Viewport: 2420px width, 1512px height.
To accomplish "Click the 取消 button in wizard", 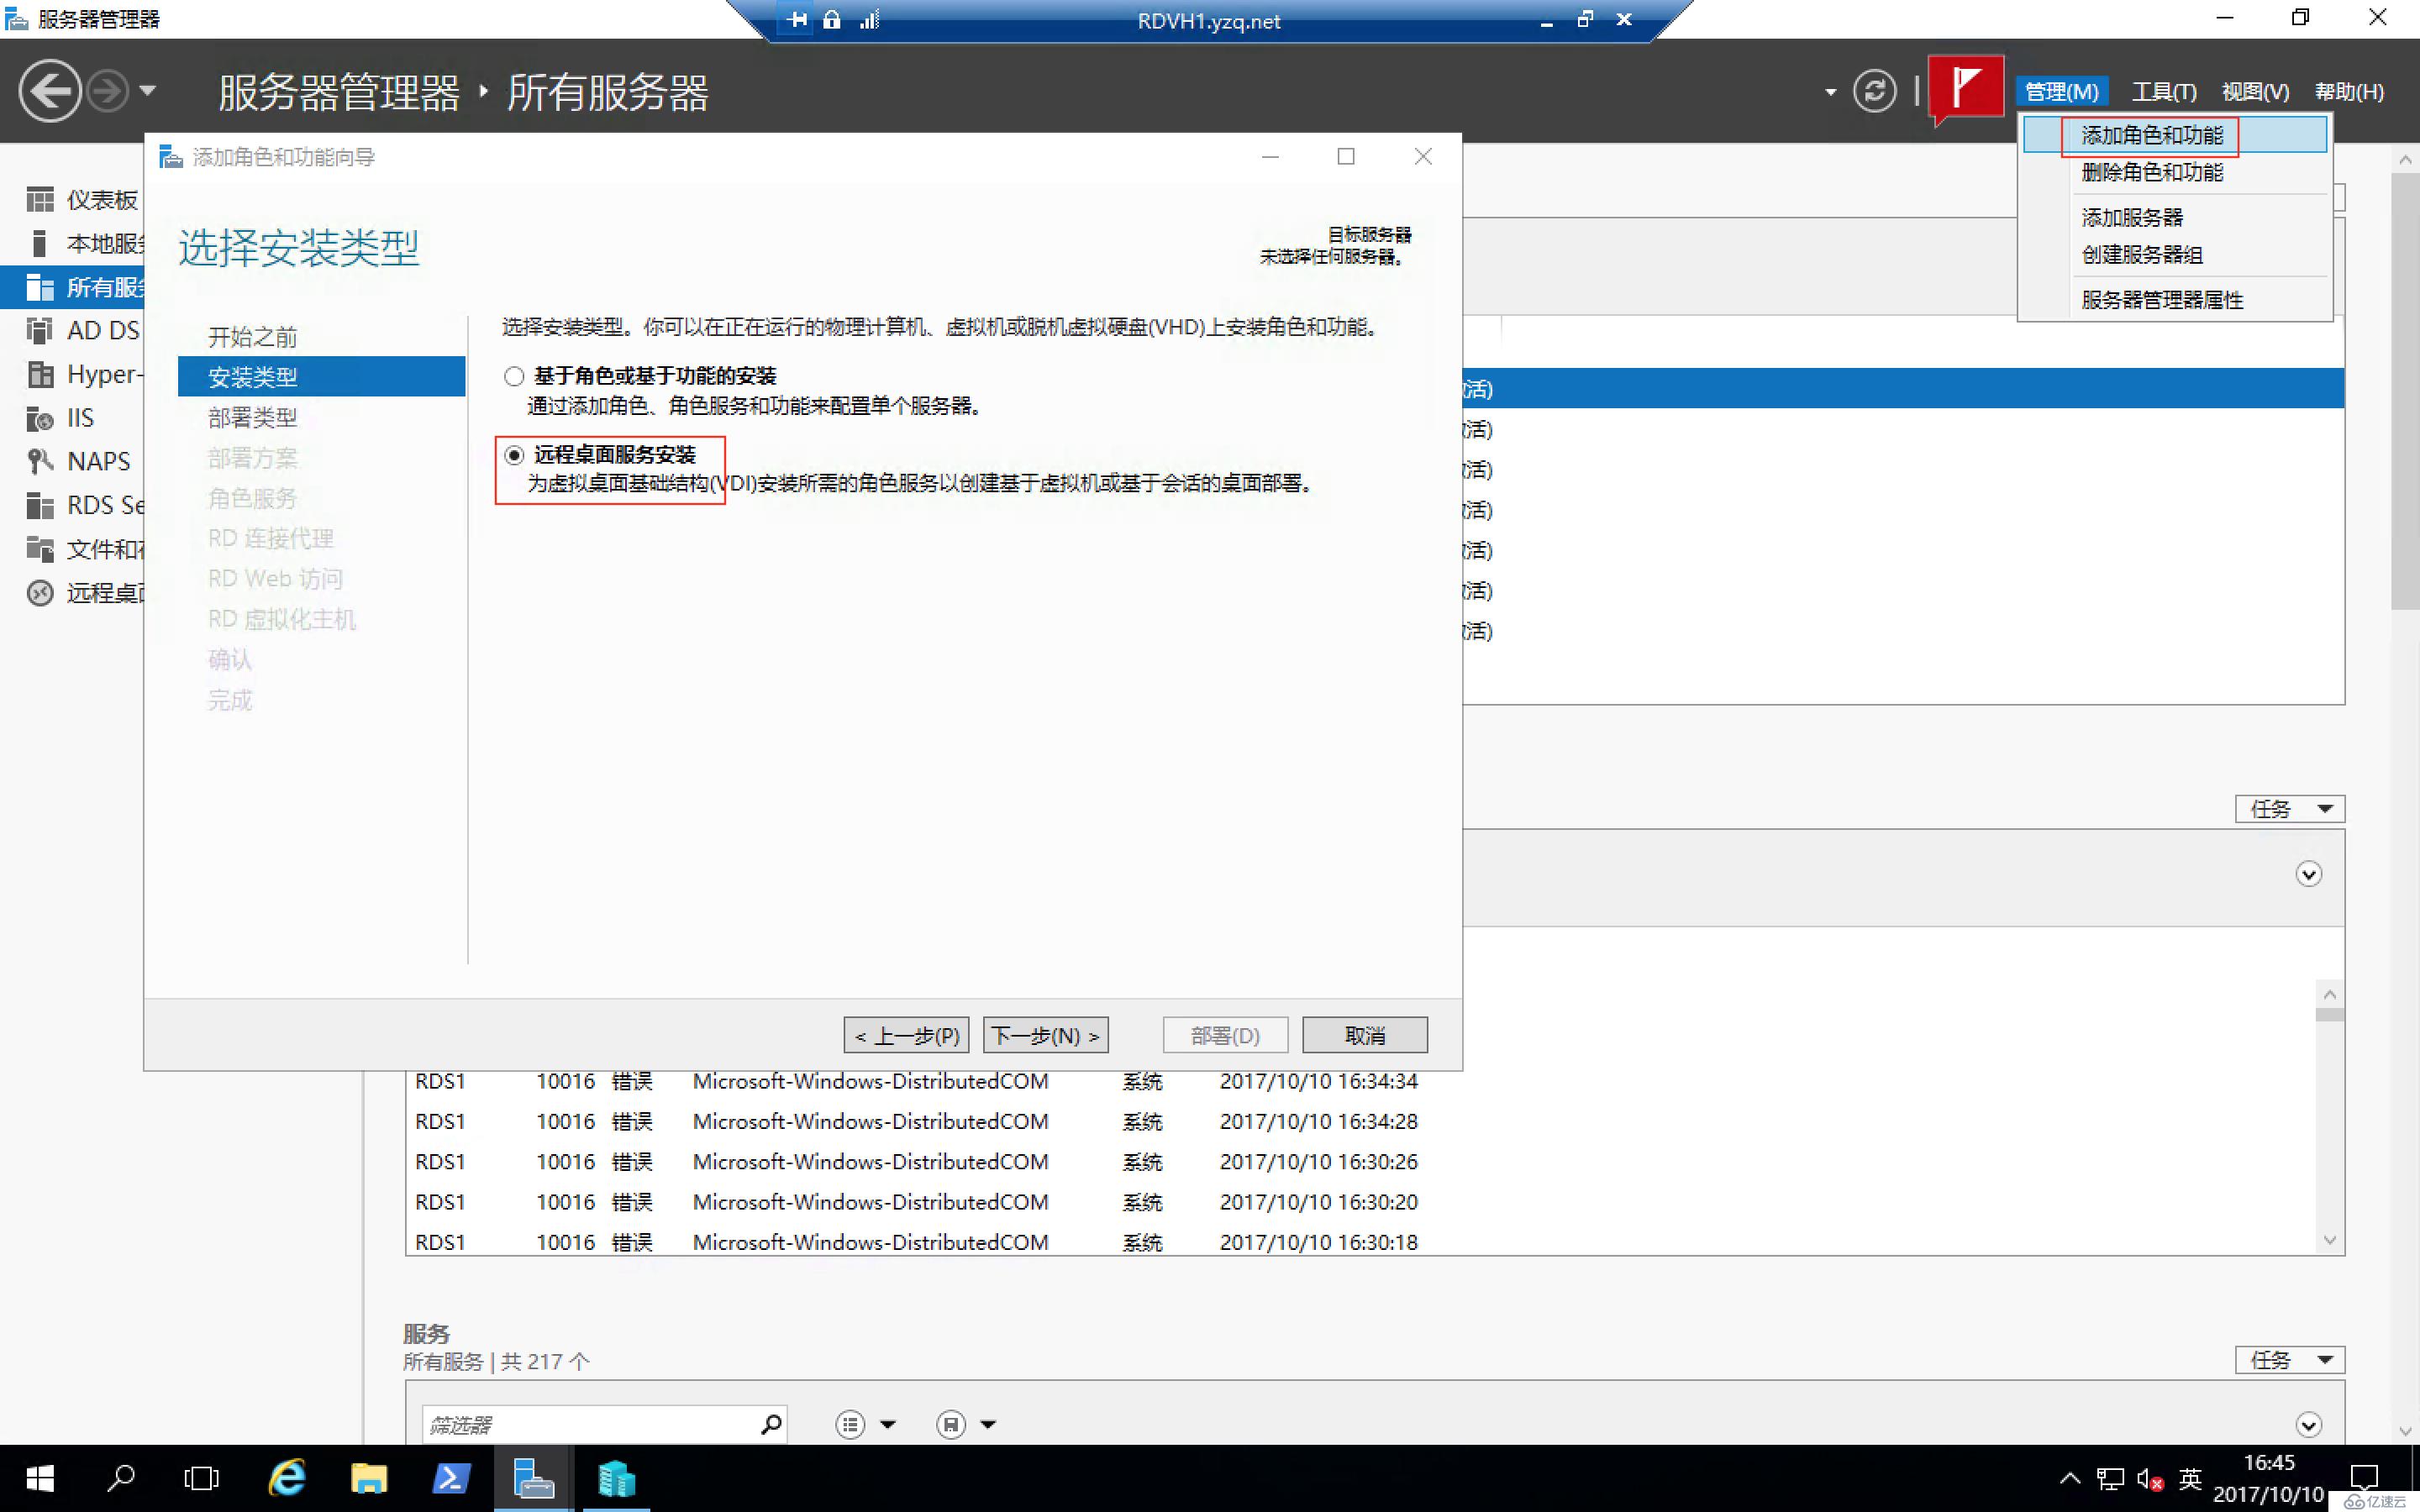I will [x=1365, y=1035].
